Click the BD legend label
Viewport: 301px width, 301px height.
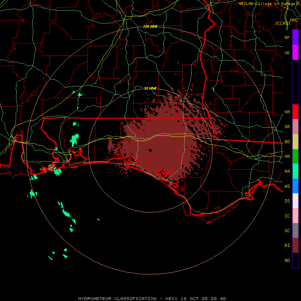287,142
